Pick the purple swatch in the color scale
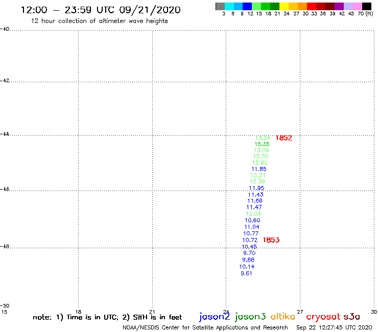This screenshot has height=332, width=378. (339, 6)
